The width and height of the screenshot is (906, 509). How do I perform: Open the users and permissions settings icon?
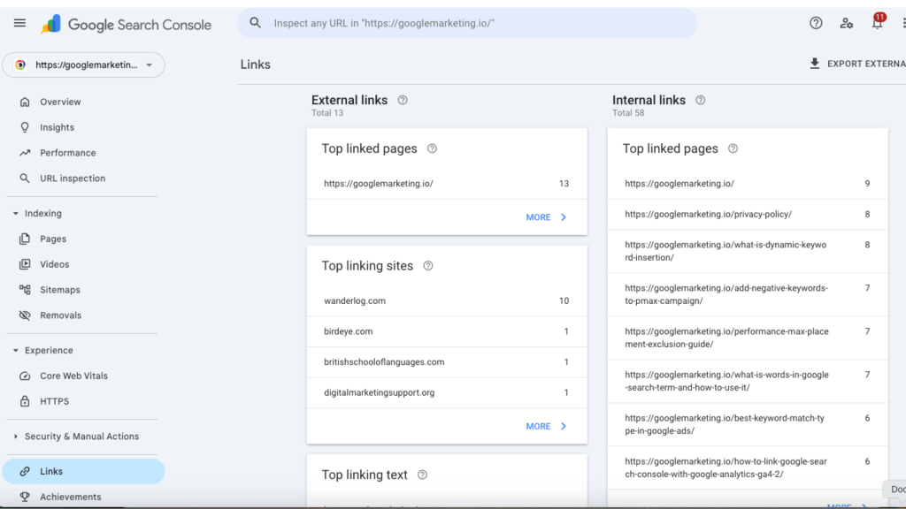pos(847,23)
